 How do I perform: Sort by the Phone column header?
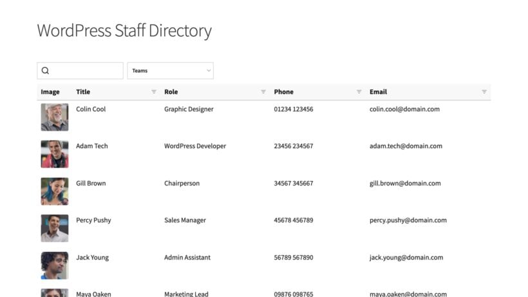click(283, 91)
